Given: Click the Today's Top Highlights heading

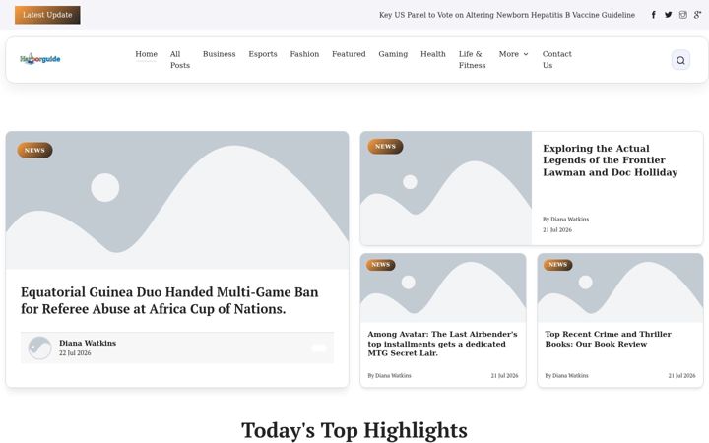Looking at the screenshot, I should [x=354, y=430].
